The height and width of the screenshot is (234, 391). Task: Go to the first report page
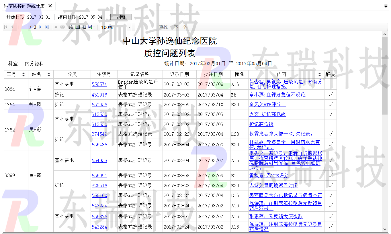pos(6,27)
